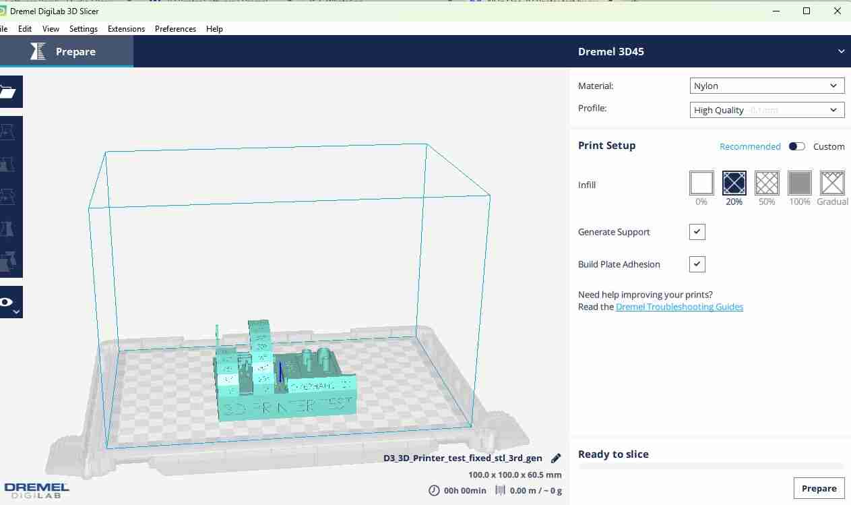Click the job name D3_3D_Printer_test_fixed_stl_3rd_gen

463,458
